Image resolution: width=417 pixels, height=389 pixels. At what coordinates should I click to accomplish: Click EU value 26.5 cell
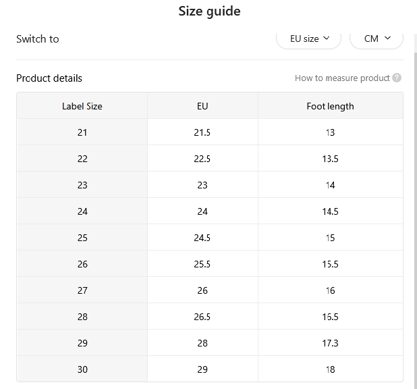[x=202, y=317]
